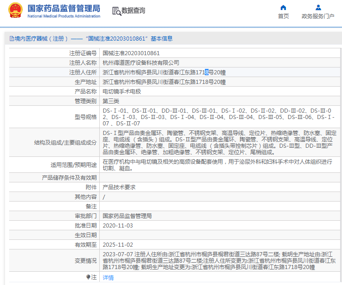Click the 其他内容 label
342x285 pixels.
coord(86,197)
